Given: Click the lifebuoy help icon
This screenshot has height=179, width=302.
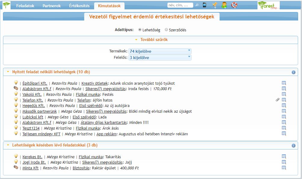Looking at the screenshot, I should pos(234,5).
